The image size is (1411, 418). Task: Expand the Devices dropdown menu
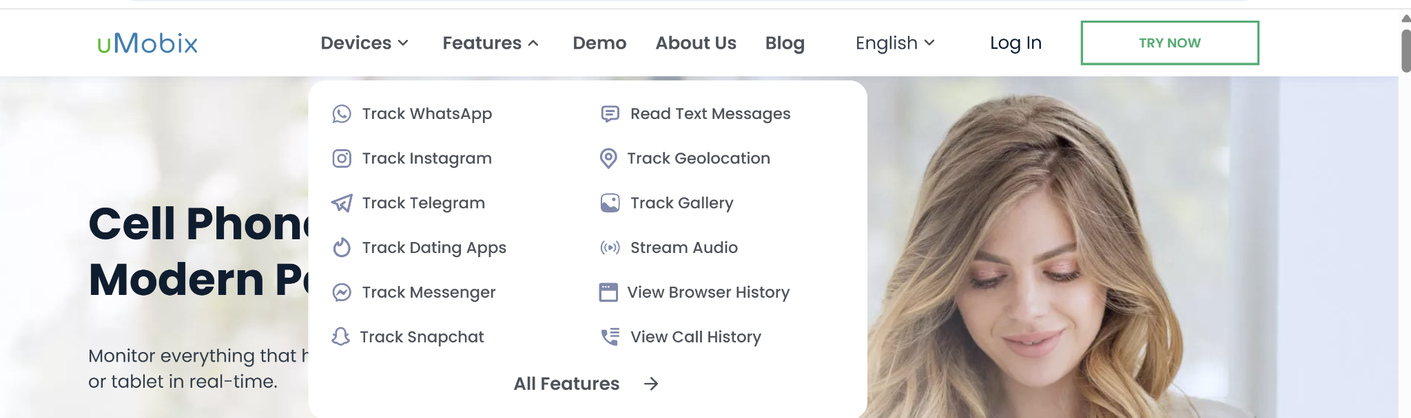[364, 43]
